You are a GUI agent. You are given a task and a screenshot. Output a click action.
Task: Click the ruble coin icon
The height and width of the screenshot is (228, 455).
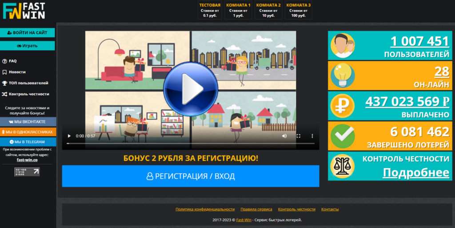point(343,106)
